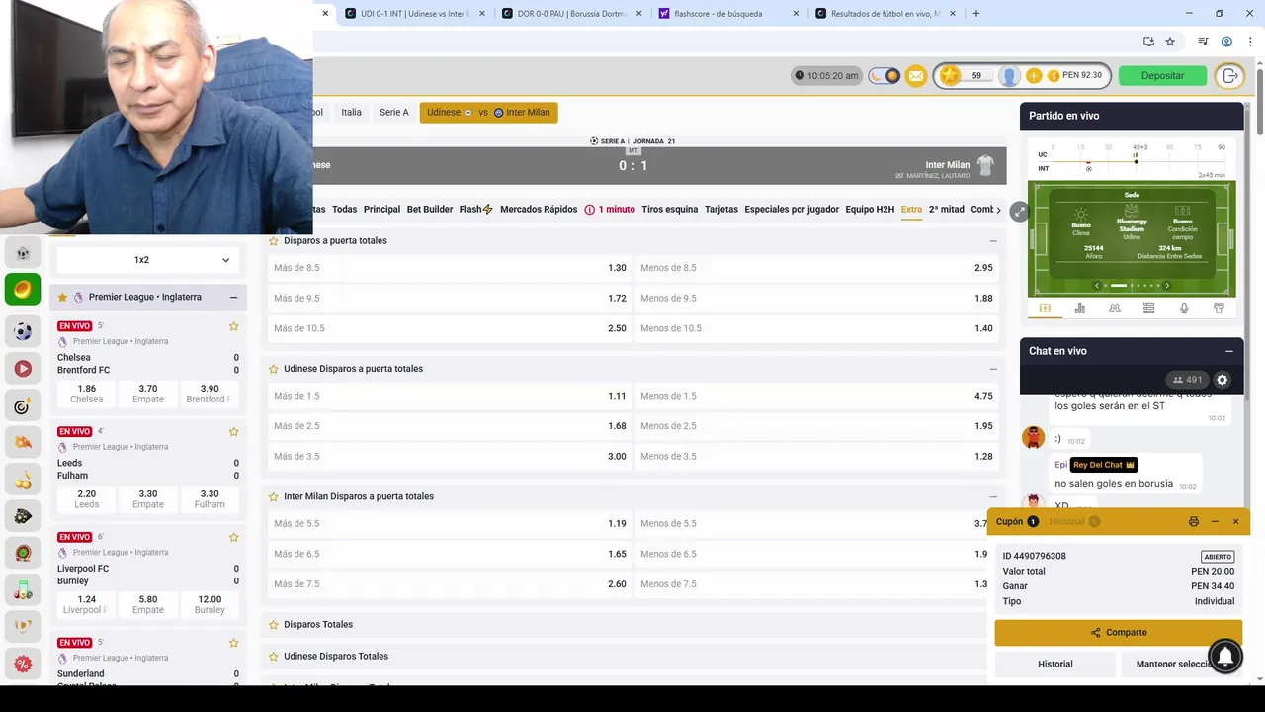This screenshot has width=1265, height=712.
Task: Collapse the Premier League Inglaterra section
Action: (x=233, y=297)
